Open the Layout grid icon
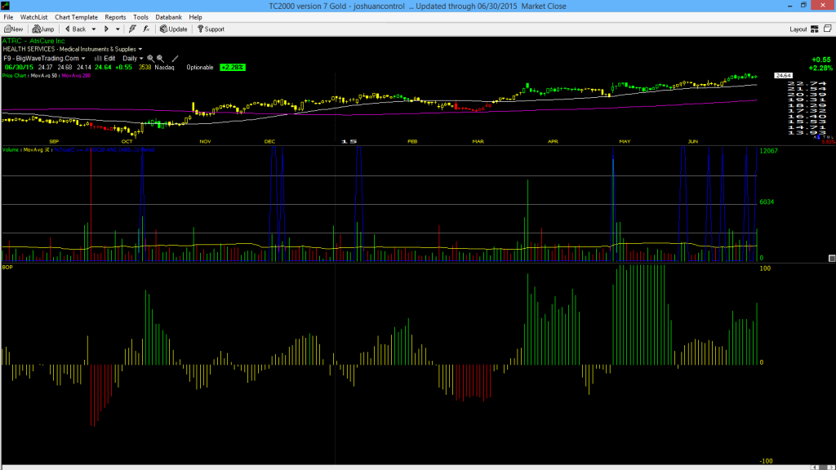This screenshot has width=836, height=470. pyautogui.click(x=815, y=29)
